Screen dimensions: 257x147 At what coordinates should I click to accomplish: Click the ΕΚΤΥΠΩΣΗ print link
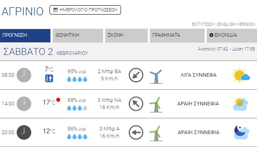[203, 24]
